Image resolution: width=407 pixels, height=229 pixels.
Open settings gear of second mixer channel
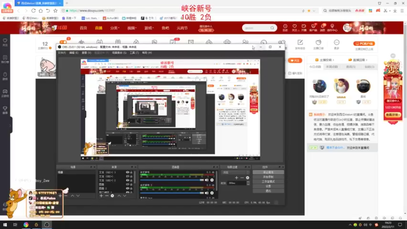212,193
